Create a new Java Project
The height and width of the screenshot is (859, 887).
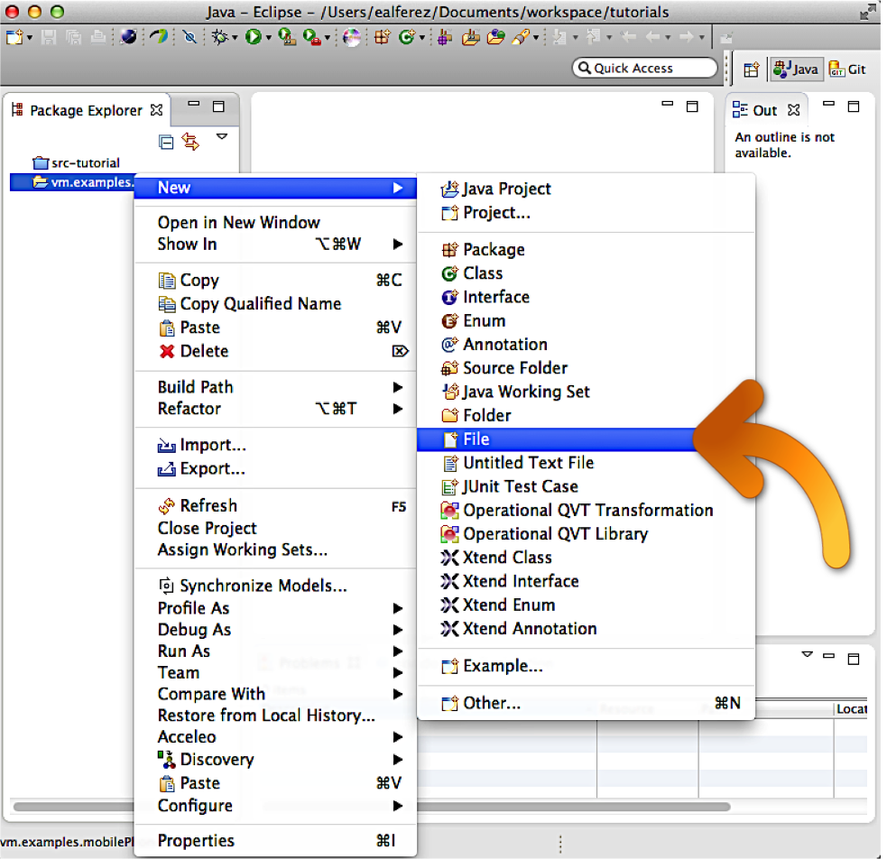pyautogui.click(x=586, y=189)
